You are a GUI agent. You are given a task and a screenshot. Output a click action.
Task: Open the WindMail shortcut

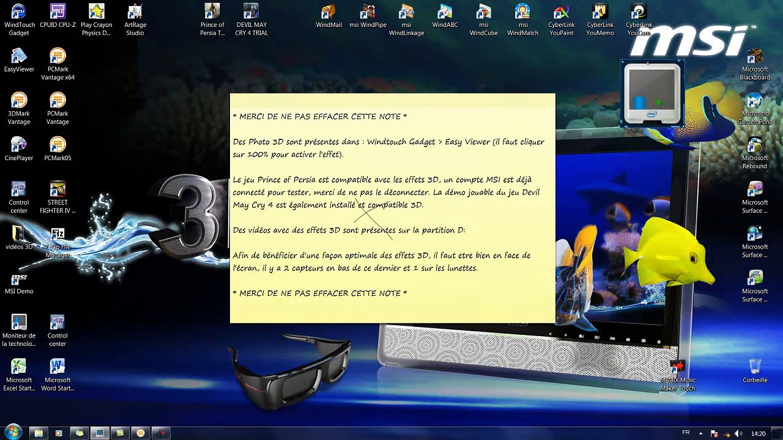pyautogui.click(x=328, y=16)
